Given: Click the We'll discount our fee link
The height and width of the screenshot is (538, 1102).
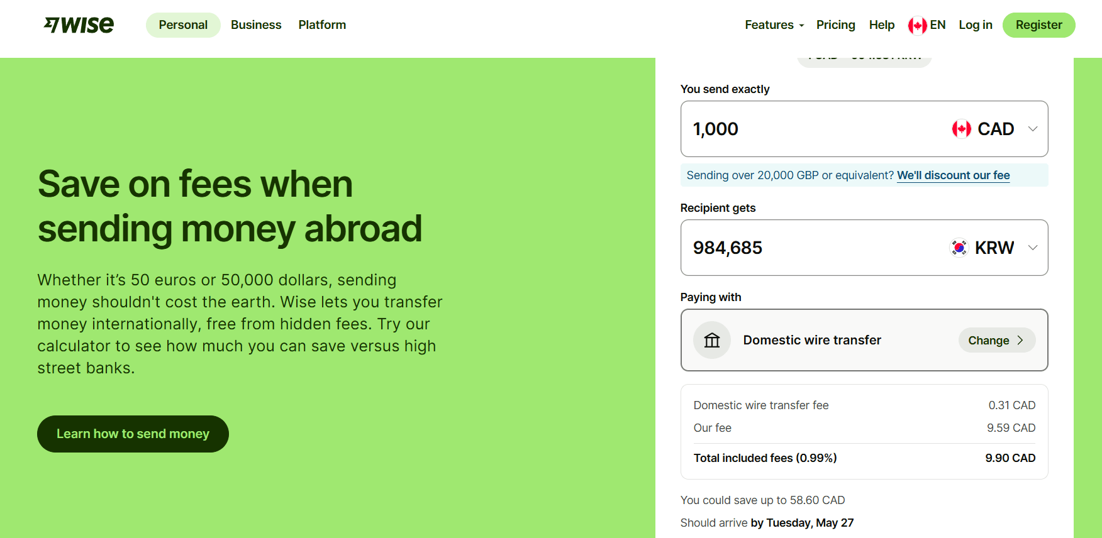Looking at the screenshot, I should [953, 175].
